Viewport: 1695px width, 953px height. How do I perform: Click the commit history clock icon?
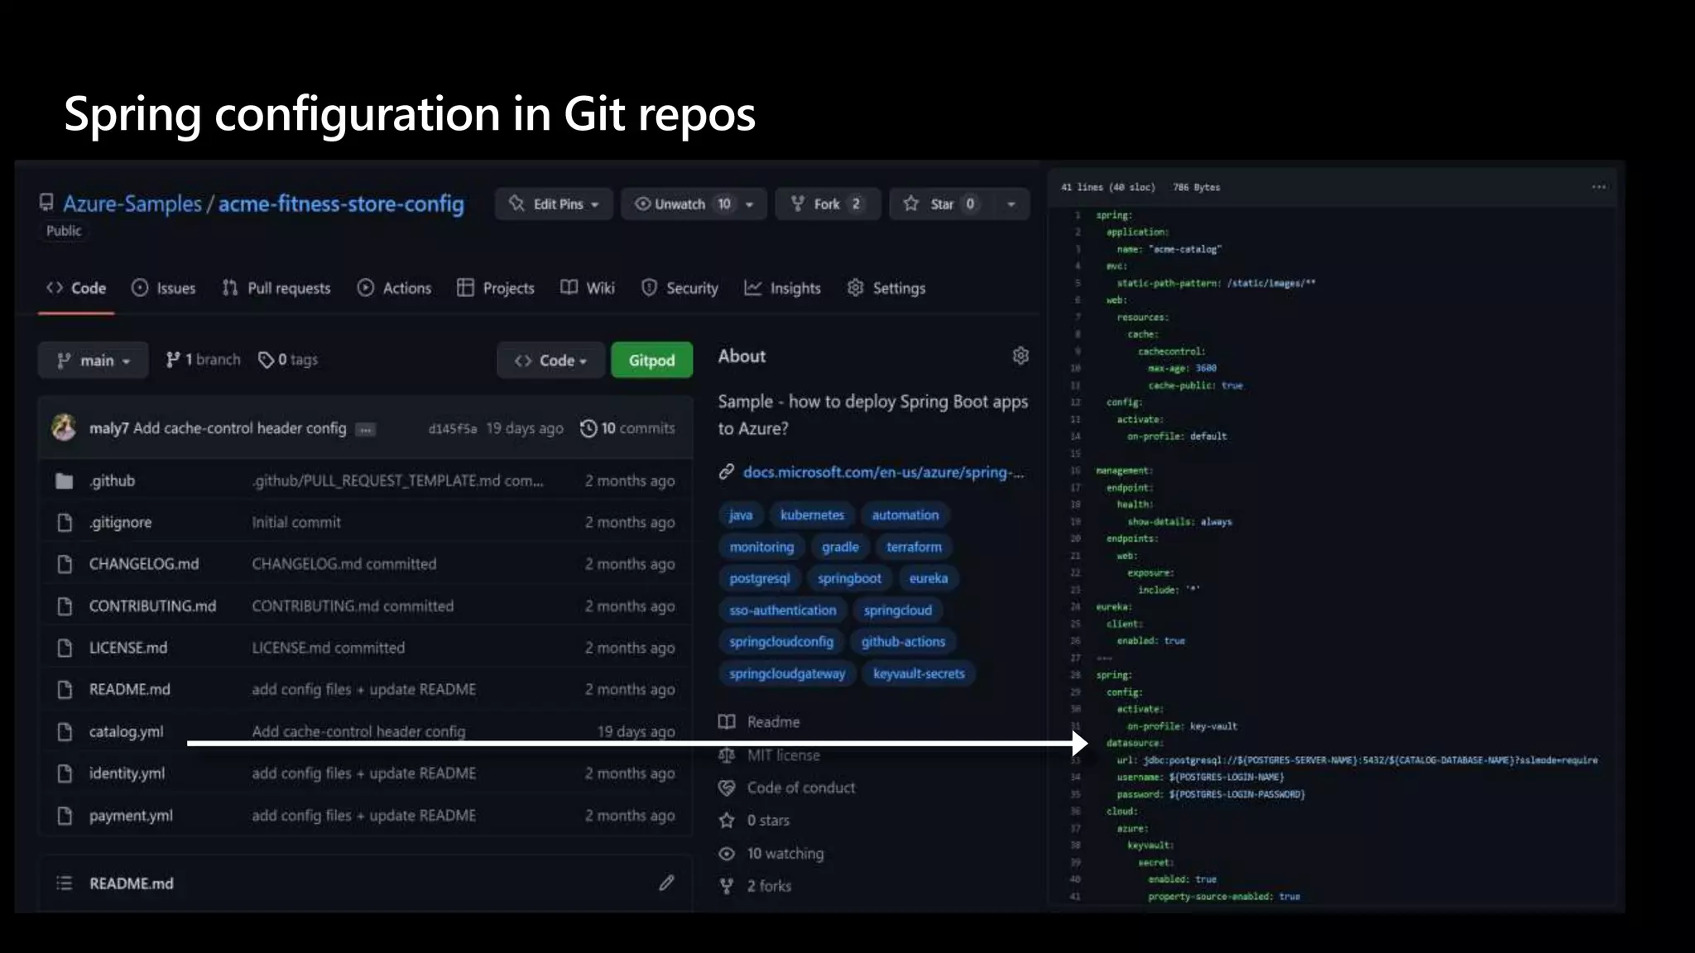pyautogui.click(x=588, y=428)
